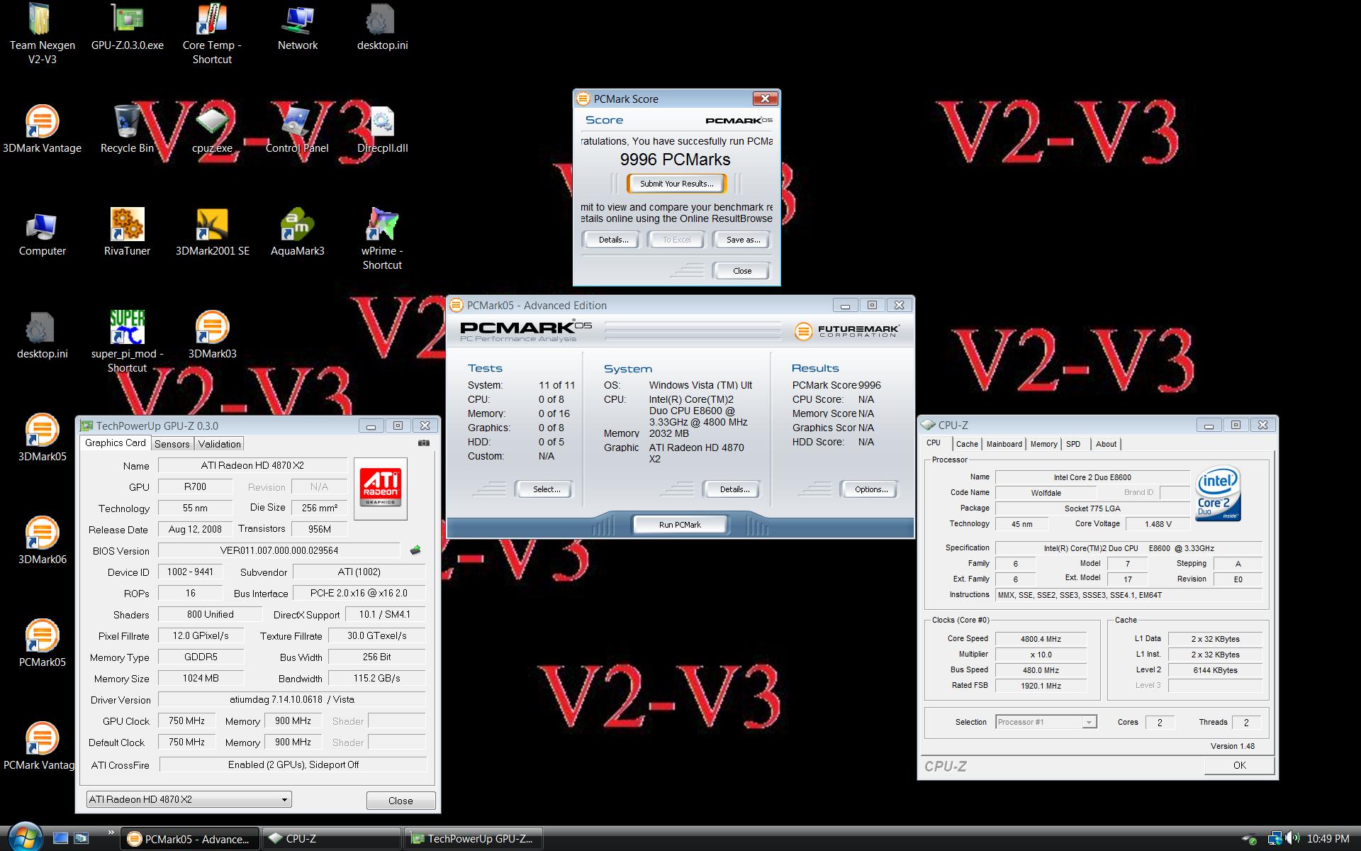Click the Core Speed value in CPU-Z

1041,639
